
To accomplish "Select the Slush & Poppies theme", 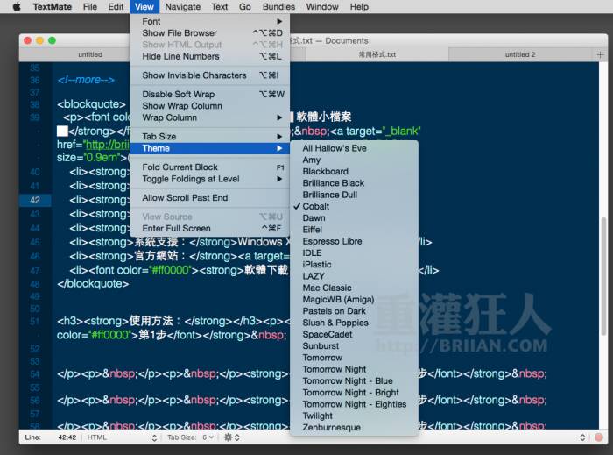I will (x=354, y=323).
